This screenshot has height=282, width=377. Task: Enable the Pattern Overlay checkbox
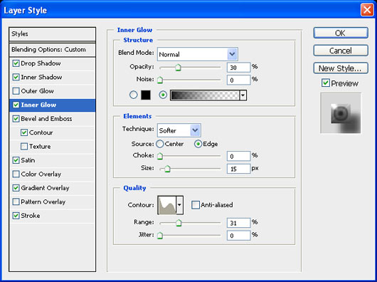click(x=16, y=202)
